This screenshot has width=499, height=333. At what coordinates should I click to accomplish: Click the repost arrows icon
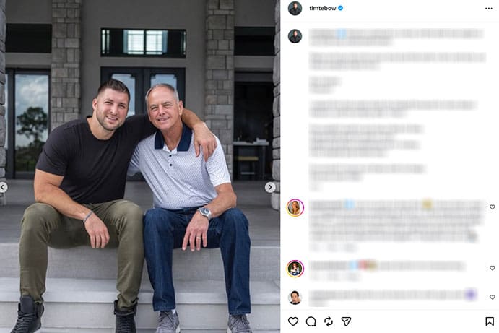point(329,321)
